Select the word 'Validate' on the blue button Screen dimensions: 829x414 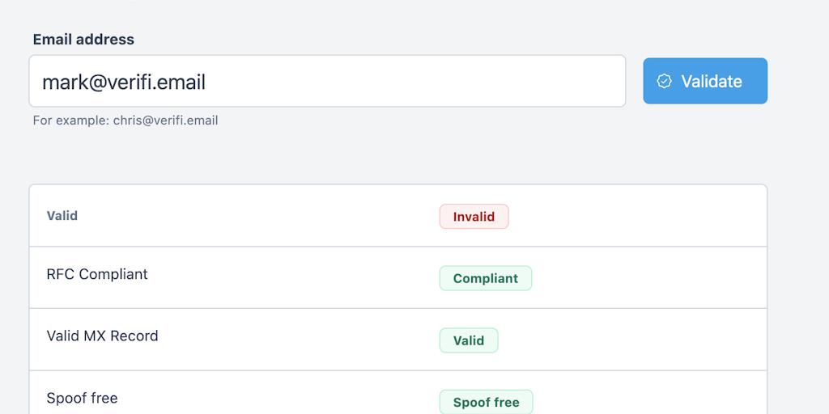click(712, 82)
